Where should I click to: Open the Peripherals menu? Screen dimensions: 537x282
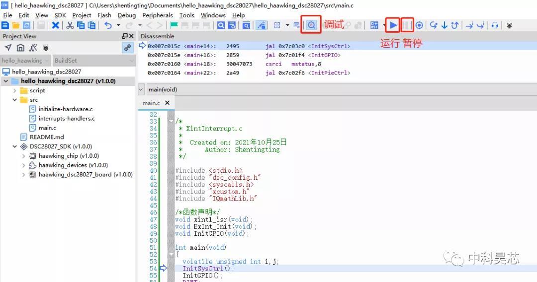pos(158,15)
